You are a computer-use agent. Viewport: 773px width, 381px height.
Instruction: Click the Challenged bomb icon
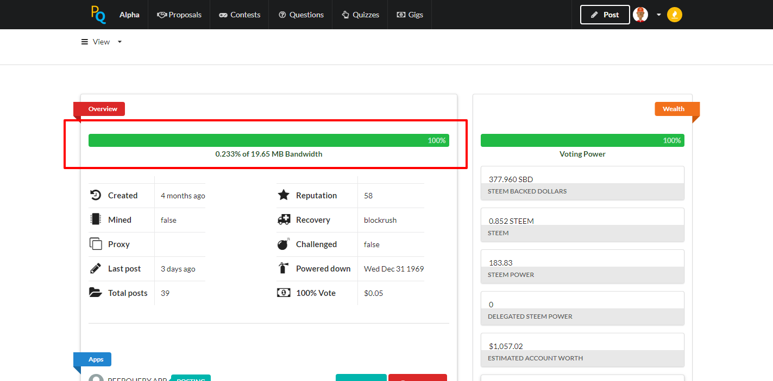pos(284,244)
